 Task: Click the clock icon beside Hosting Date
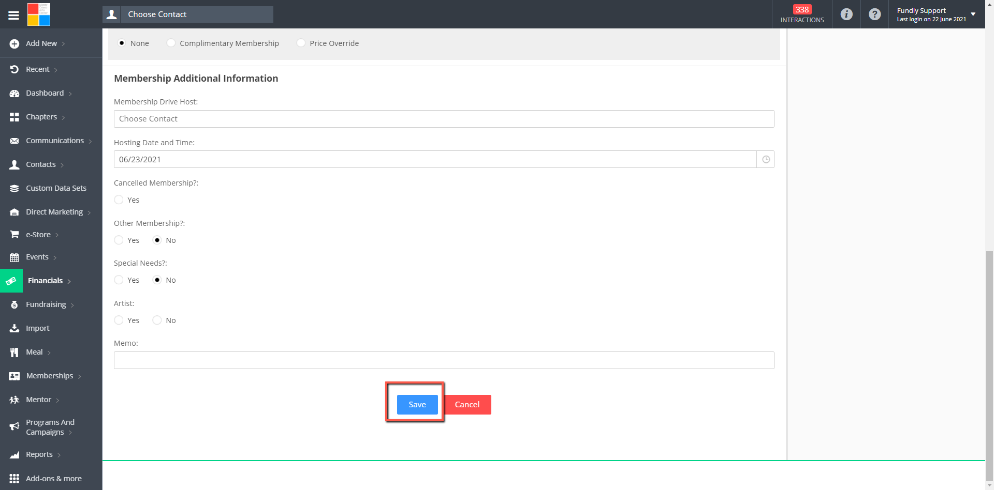tap(766, 160)
